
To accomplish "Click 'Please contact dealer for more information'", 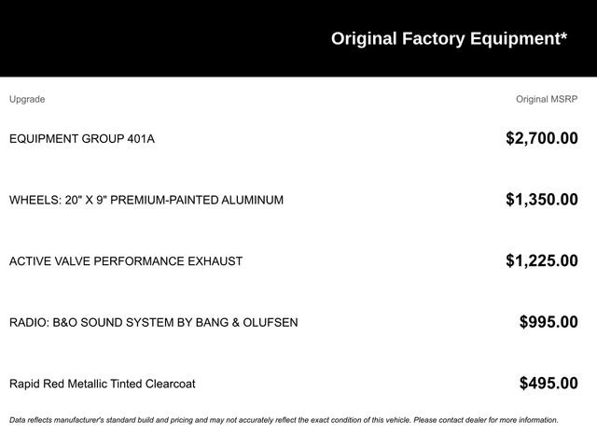I will tap(486, 420).
